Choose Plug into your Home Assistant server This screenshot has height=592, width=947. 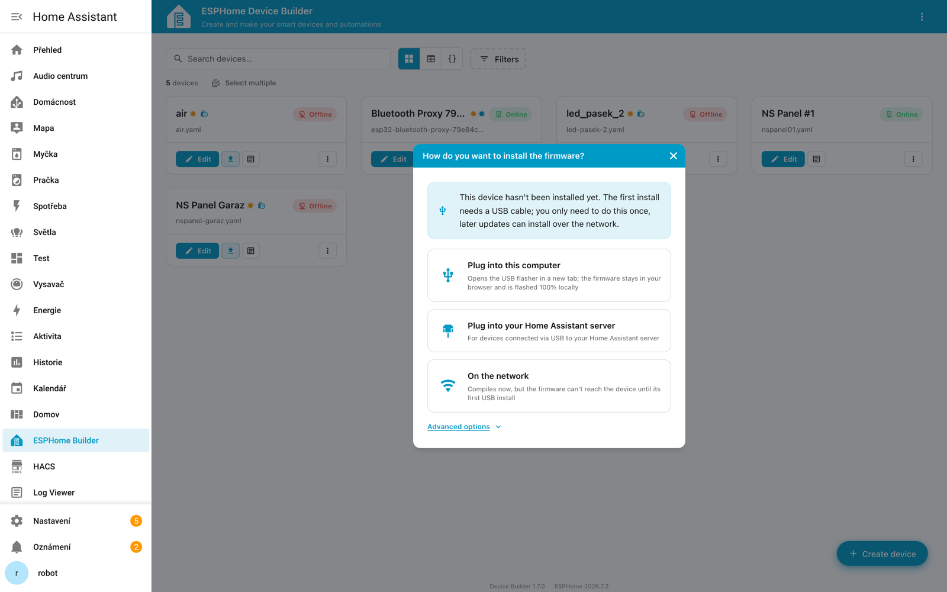(x=549, y=331)
